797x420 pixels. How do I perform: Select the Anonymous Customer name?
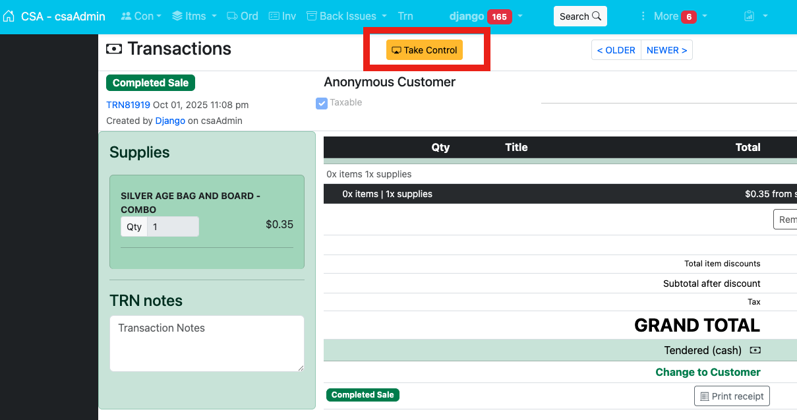[390, 82]
